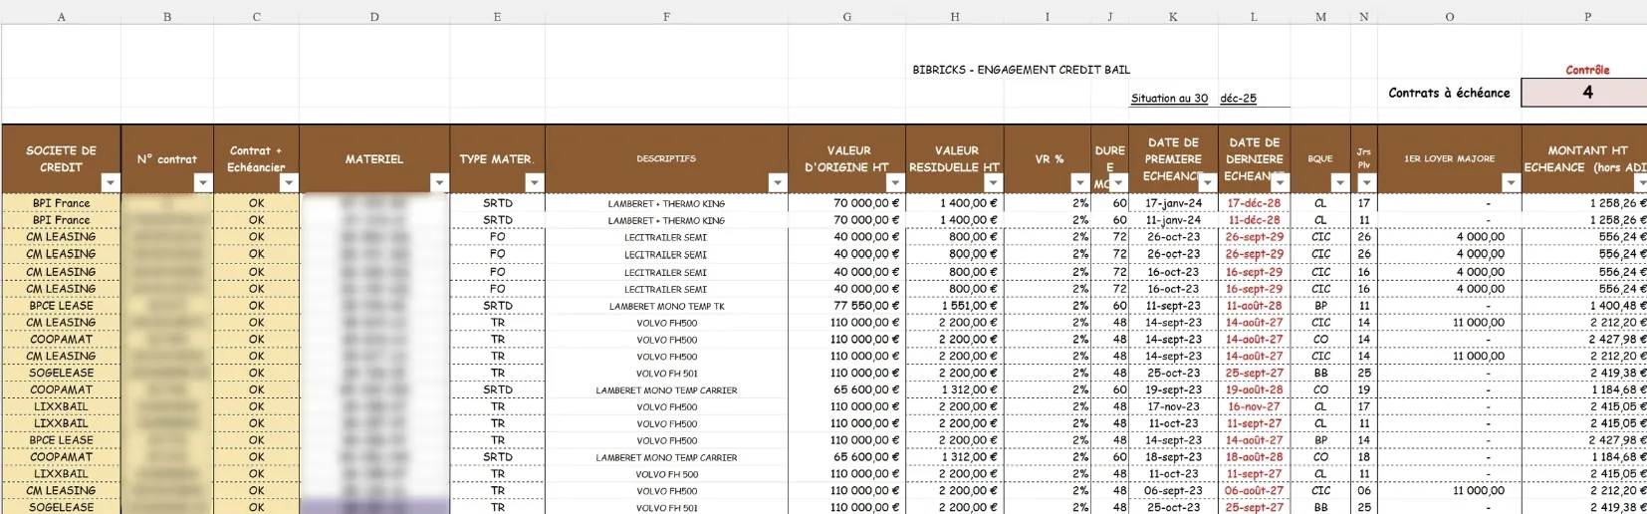Click the first due date 11-janv-24
Viewport: 1647px width, 514px height.
(1173, 220)
